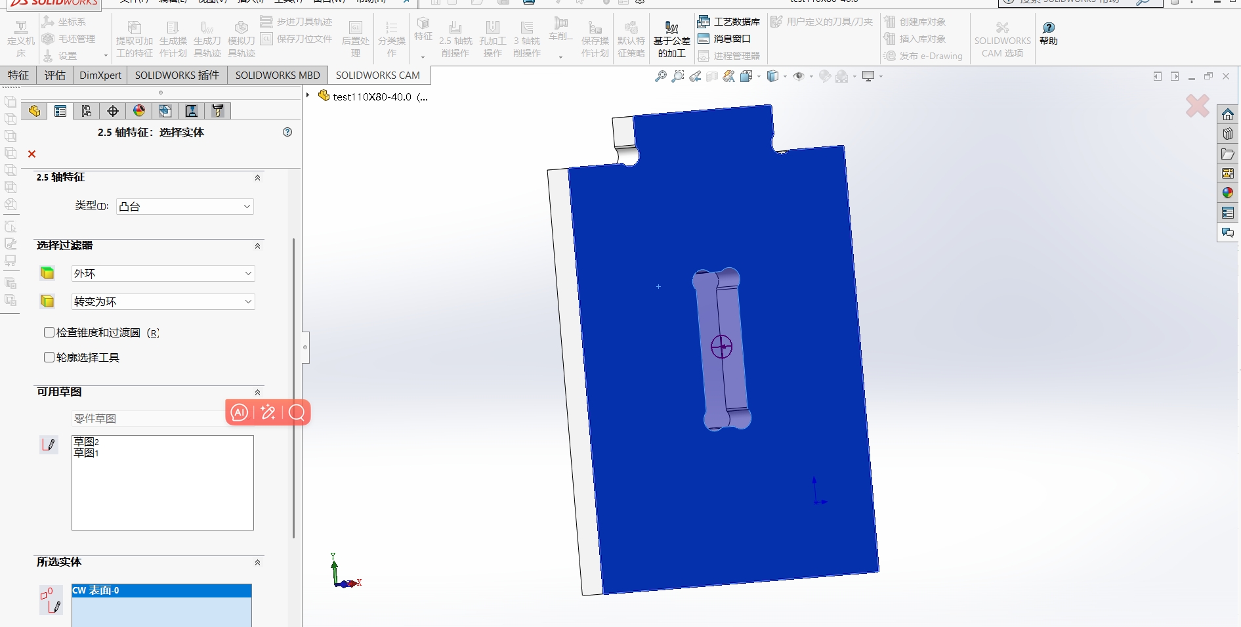Click the View Settings monitor icon
Screen dimensions: 1241x627
868,77
